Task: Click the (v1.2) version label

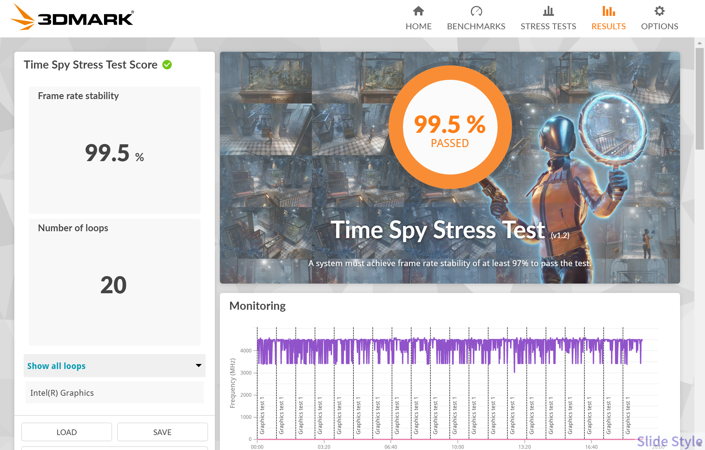Action: click(560, 235)
